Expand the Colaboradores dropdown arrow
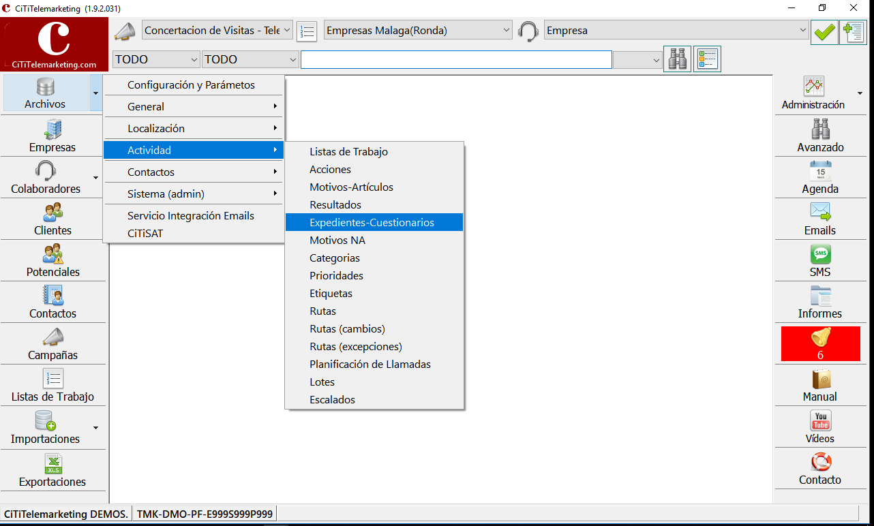 coord(95,178)
